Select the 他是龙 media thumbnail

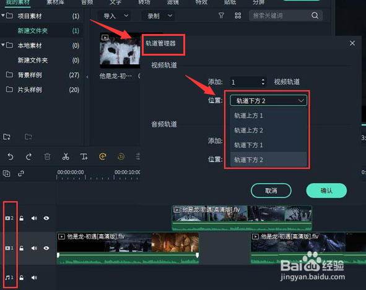point(120,51)
